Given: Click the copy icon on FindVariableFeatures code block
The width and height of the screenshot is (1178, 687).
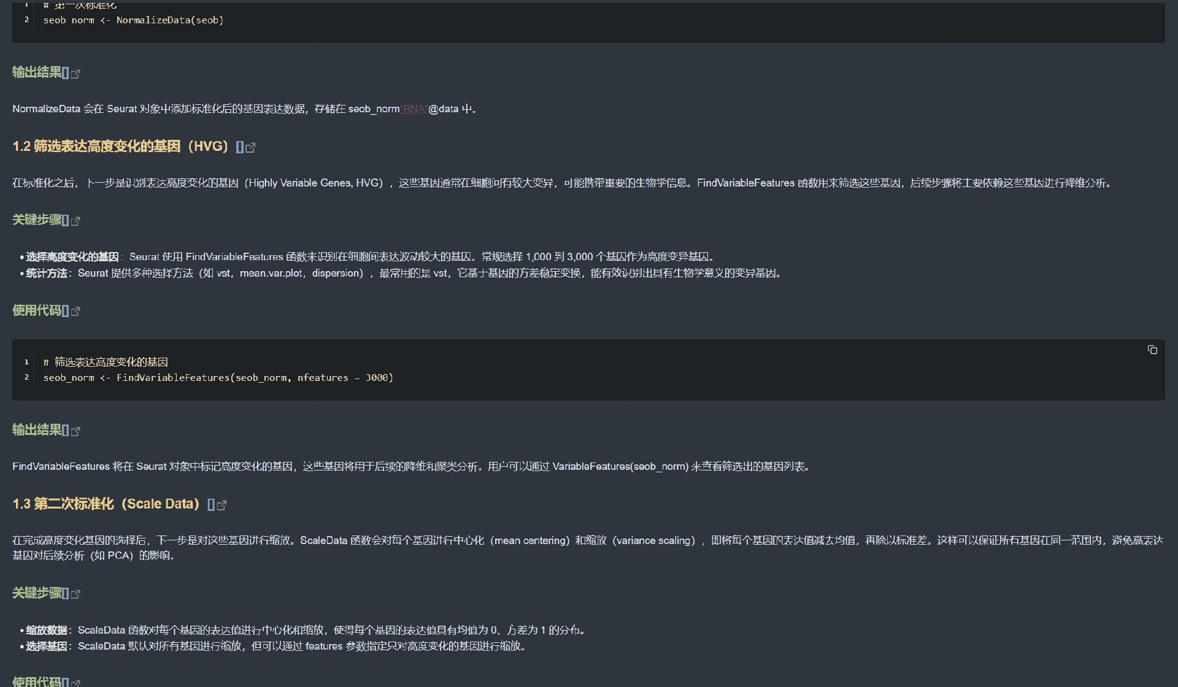Looking at the screenshot, I should [1152, 350].
